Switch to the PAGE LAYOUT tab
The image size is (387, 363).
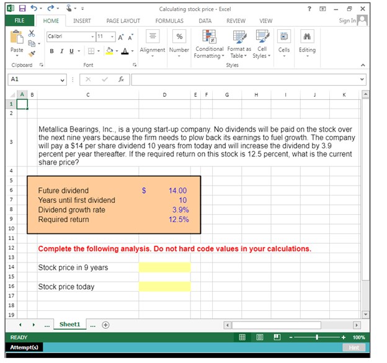pyautogui.click(x=123, y=21)
